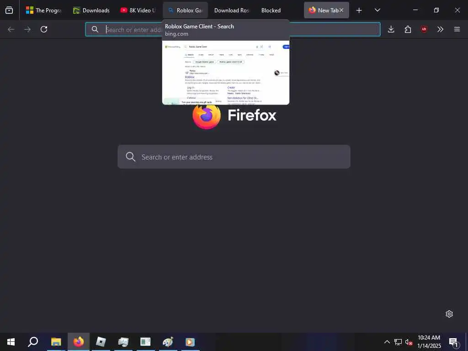
Task: Open the Roblox taskbar icon
Action: click(x=101, y=342)
